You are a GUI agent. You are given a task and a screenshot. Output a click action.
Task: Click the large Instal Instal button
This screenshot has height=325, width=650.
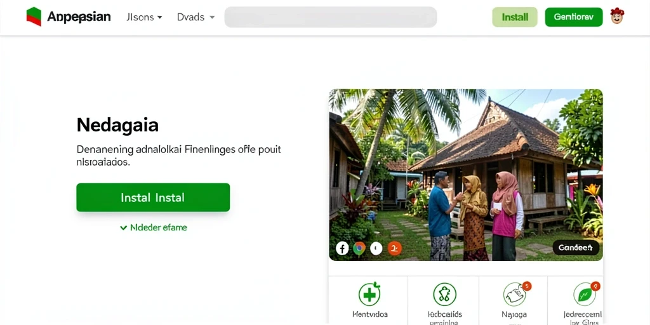(x=153, y=197)
